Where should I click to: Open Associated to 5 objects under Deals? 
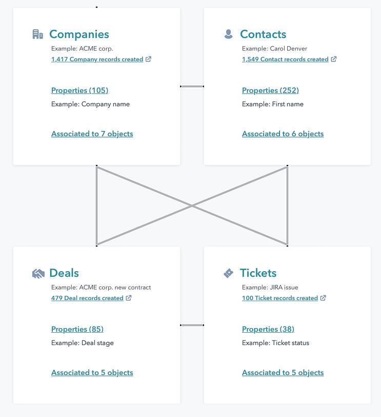click(92, 372)
